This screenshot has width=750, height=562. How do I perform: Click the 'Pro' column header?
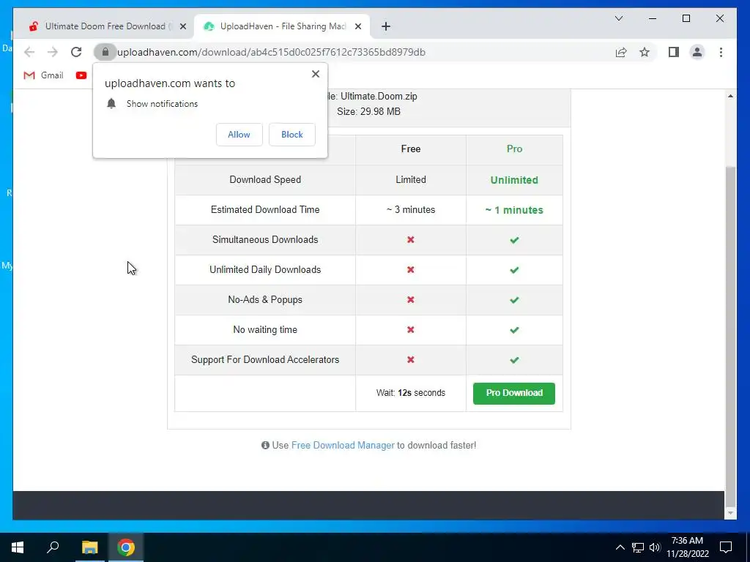[x=514, y=149]
